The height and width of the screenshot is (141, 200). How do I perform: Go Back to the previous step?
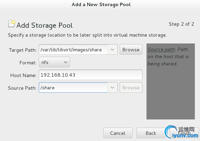151,133
